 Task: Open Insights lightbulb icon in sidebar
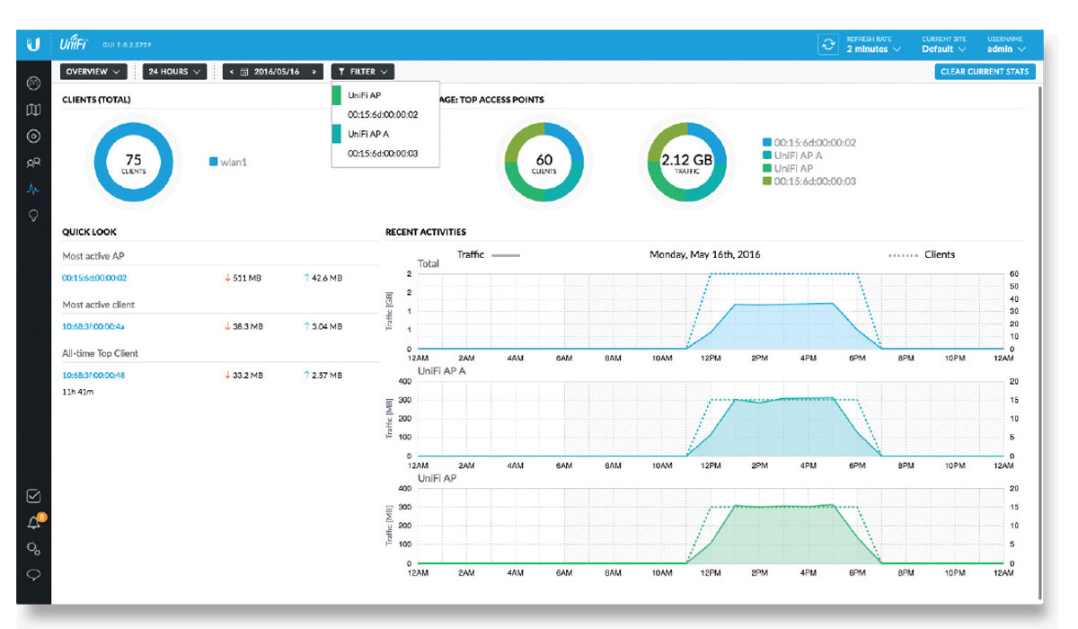(34, 216)
